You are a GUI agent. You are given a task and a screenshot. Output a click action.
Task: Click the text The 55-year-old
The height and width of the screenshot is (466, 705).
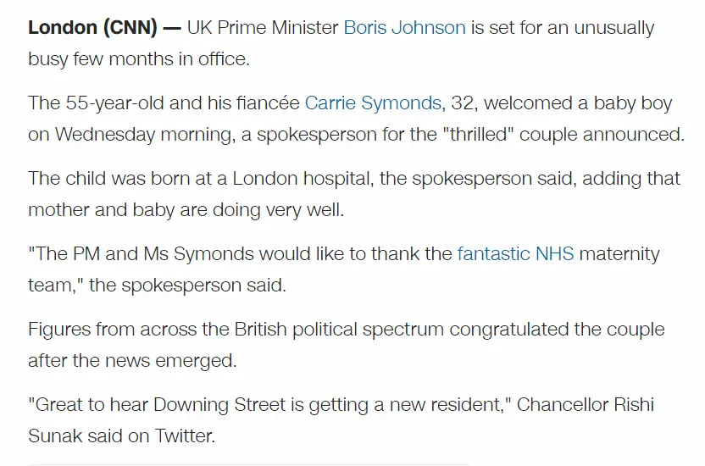pos(91,103)
